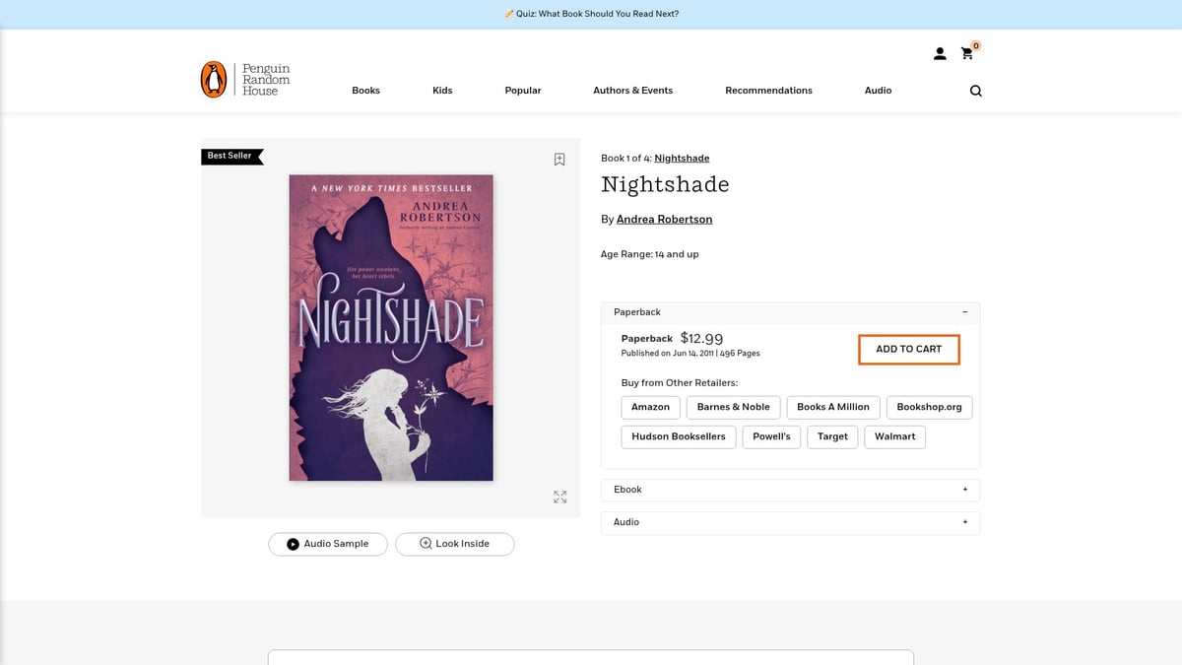Buy from Target
The width and height of the screenshot is (1182, 665).
click(832, 436)
